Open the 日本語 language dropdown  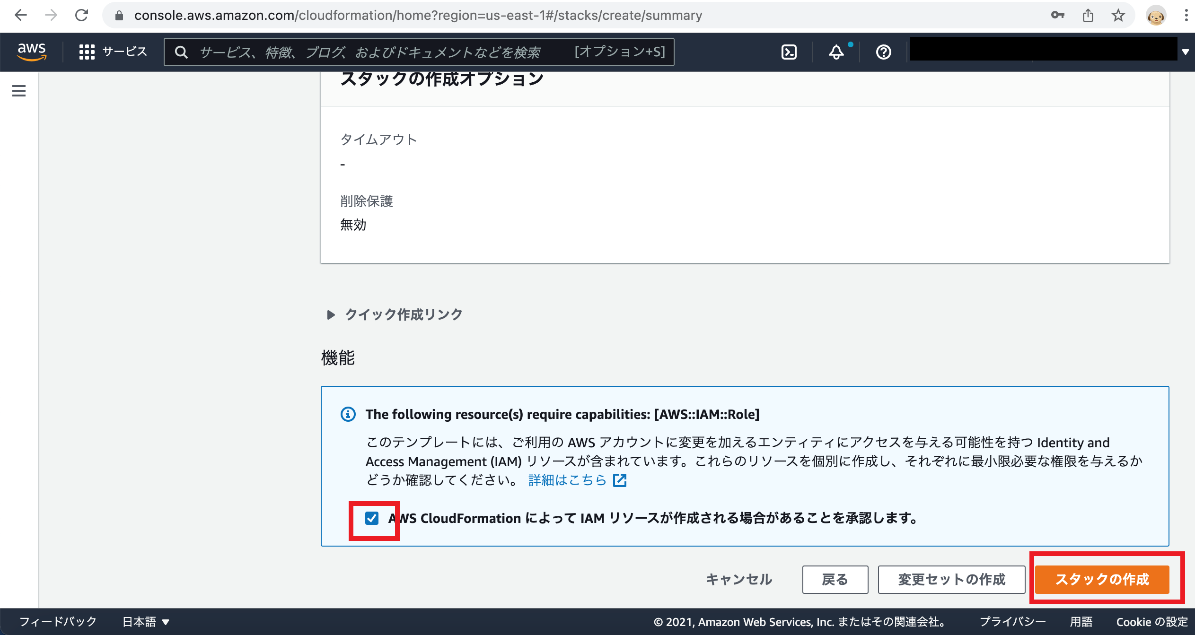coord(146,622)
